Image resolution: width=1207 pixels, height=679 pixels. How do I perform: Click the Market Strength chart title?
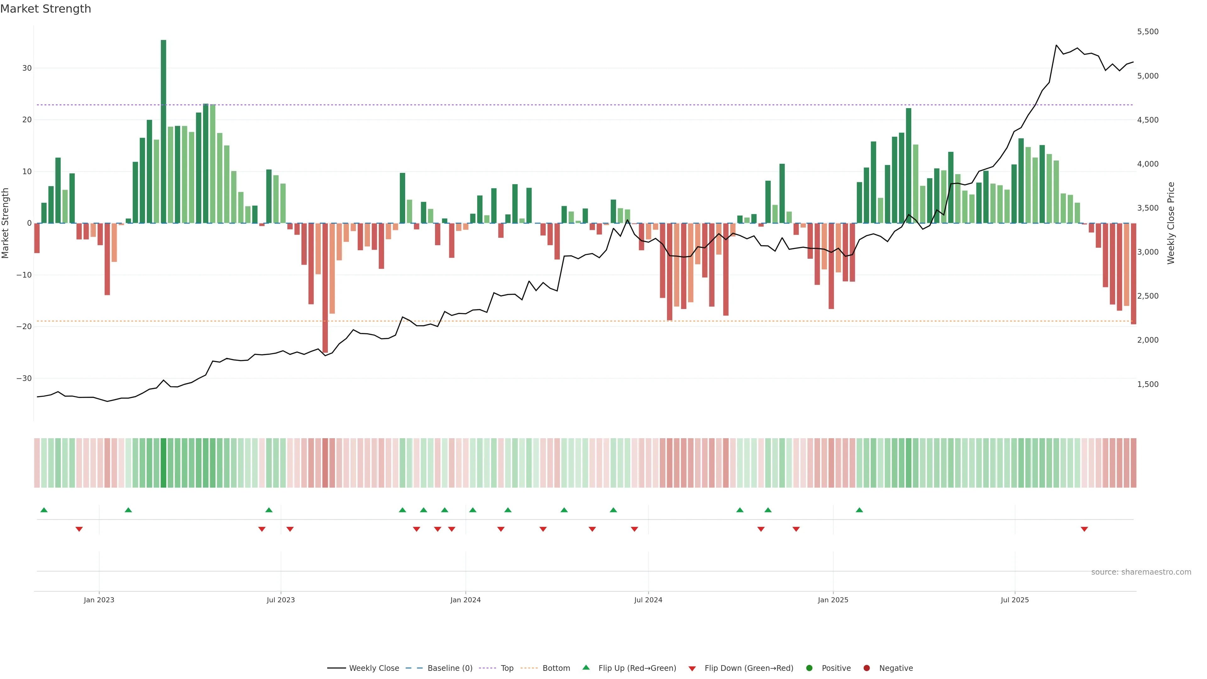pos(46,9)
